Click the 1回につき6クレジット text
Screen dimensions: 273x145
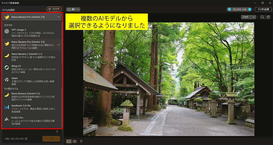click(14, 139)
